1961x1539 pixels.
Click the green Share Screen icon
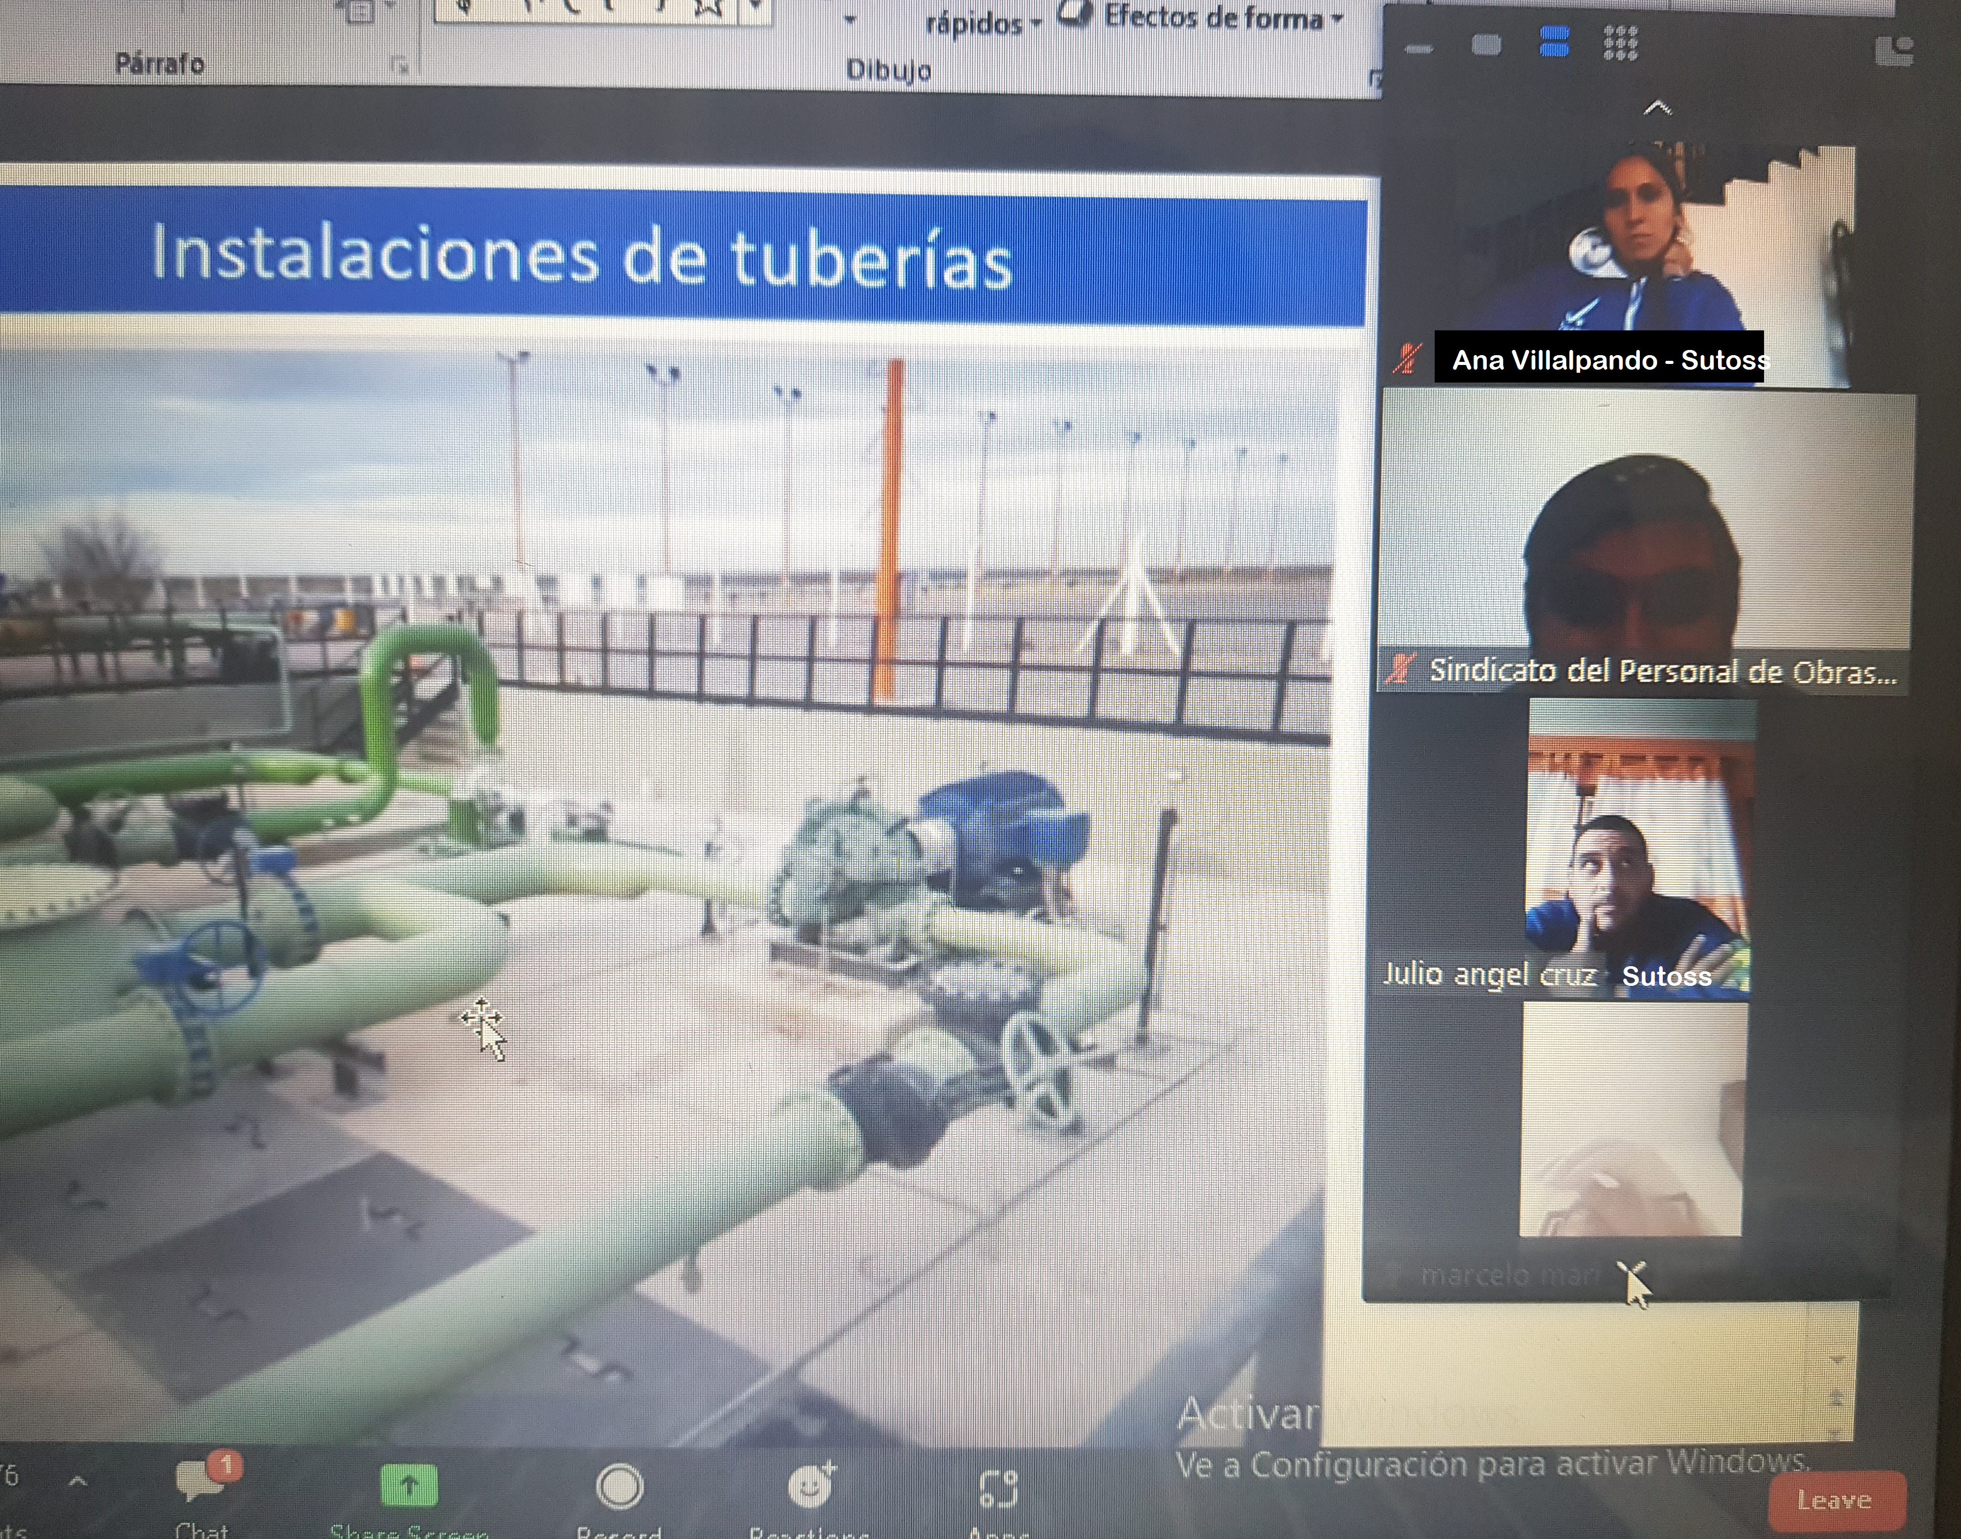coord(408,1485)
